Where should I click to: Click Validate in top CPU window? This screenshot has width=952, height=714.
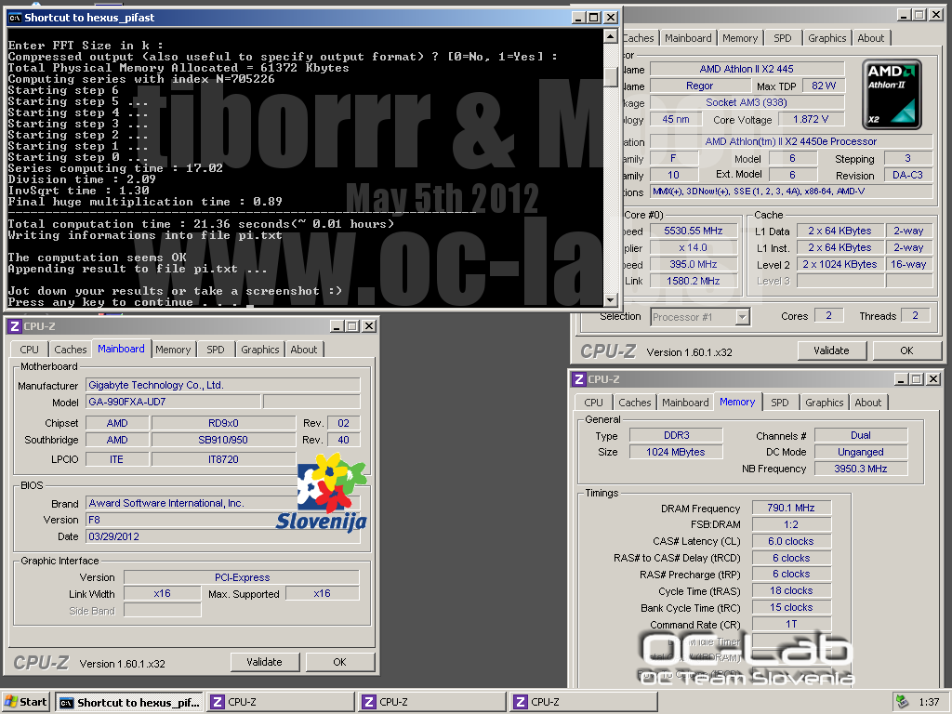click(x=831, y=350)
